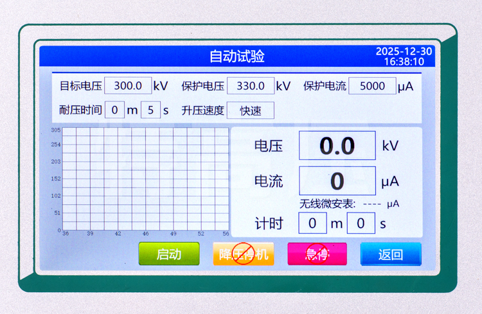Open the 升压速度 selector showing 快速
The height and width of the screenshot is (314, 482).
250,110
